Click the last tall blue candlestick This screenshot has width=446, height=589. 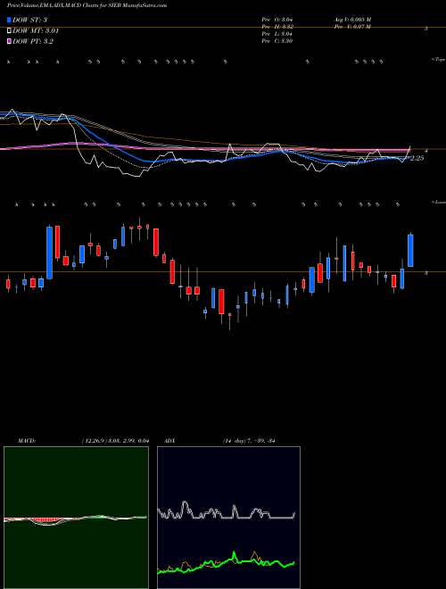(410, 251)
